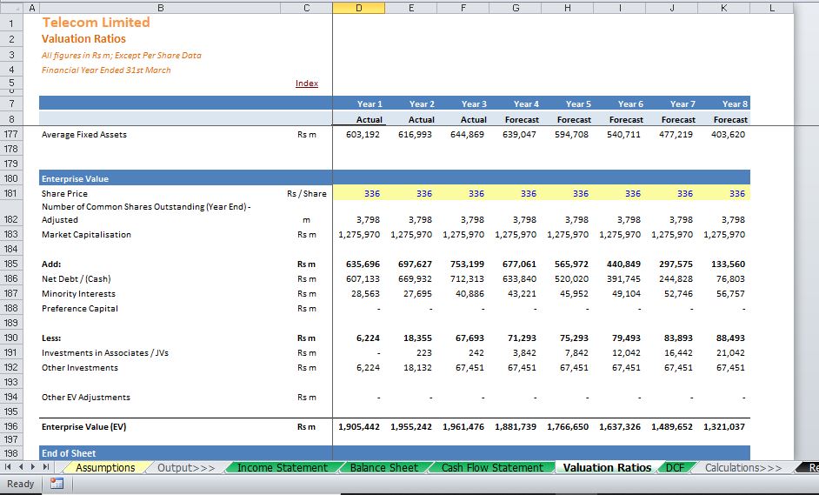Select Associates value 21,042
819x495 pixels.
click(x=730, y=353)
